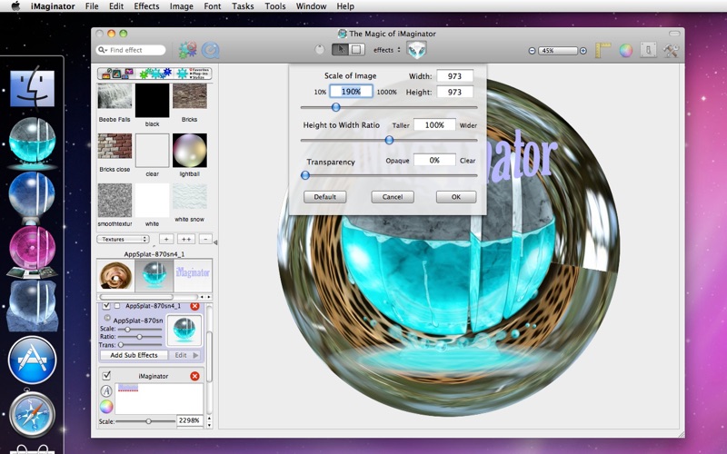Open the yellow ruler measurement tool
The width and height of the screenshot is (727, 454).
603,50
